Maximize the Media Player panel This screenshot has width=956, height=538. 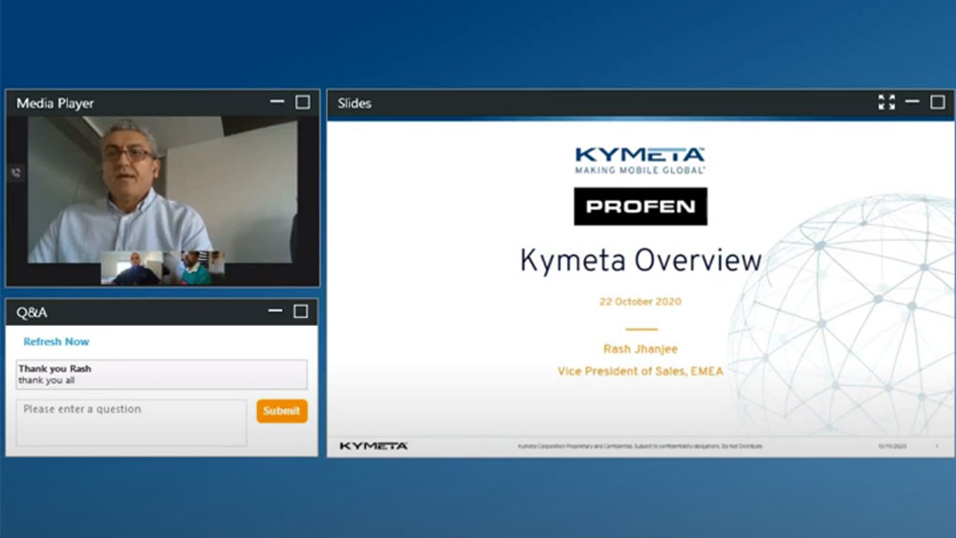click(302, 102)
